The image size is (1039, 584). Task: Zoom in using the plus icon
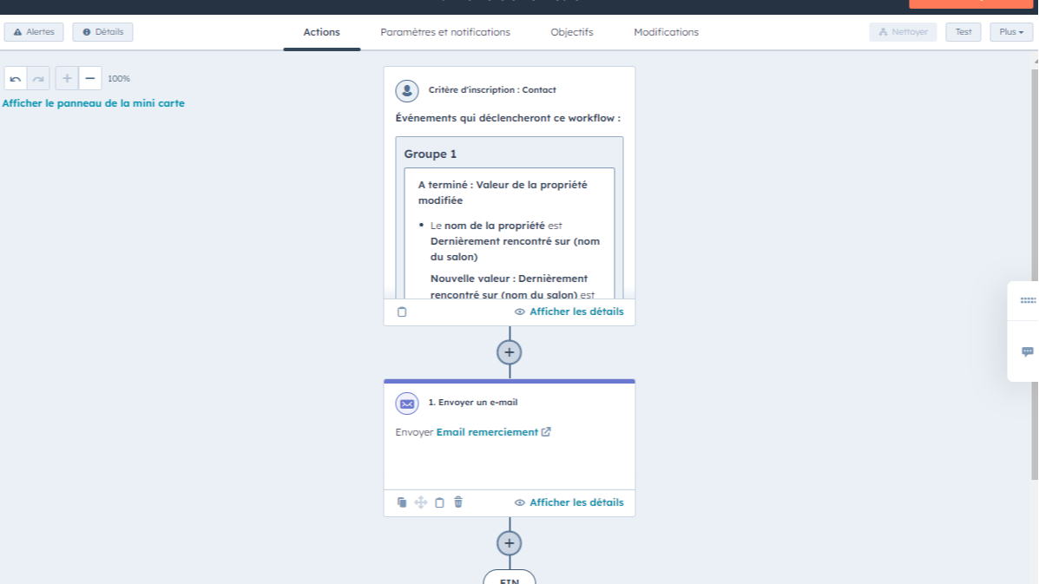66,78
